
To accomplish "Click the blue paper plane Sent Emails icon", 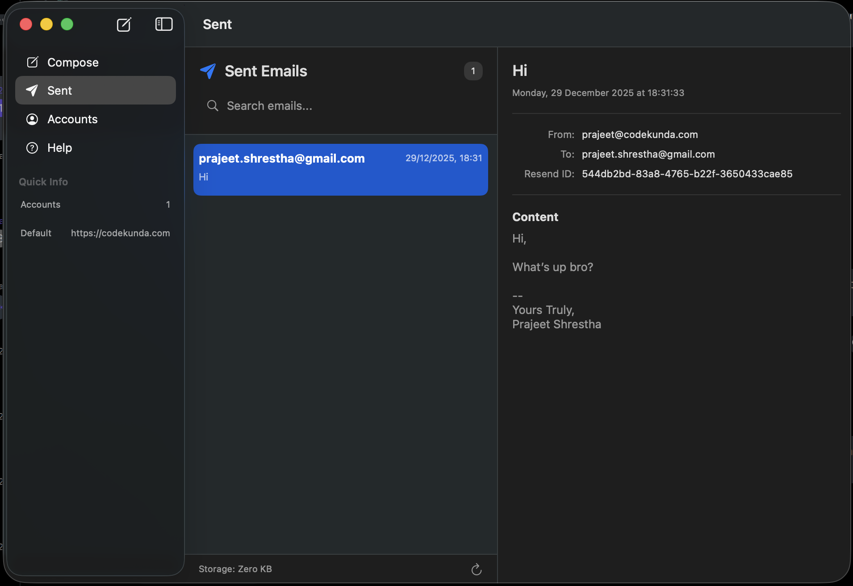I will coord(208,71).
